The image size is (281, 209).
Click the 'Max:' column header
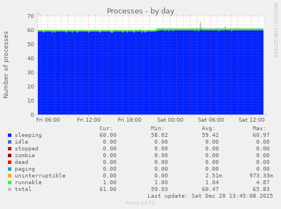[x=260, y=128]
